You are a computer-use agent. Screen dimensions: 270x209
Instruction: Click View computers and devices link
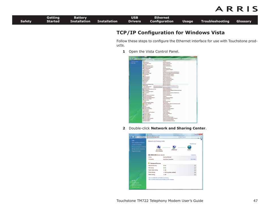tap(138, 143)
